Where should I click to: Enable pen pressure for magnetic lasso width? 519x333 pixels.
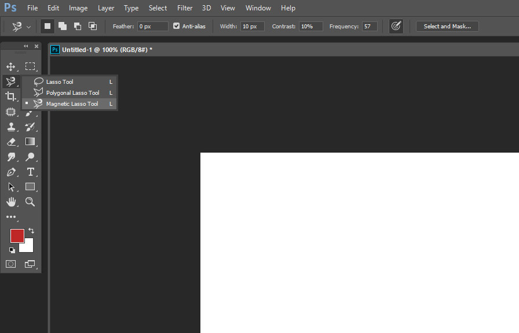(x=396, y=26)
